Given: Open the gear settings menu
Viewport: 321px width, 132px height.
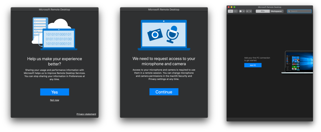Looking at the screenshot, I should [240, 11].
